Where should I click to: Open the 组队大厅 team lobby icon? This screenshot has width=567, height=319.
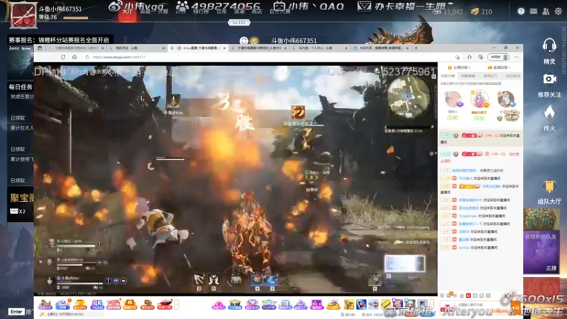[x=549, y=186]
